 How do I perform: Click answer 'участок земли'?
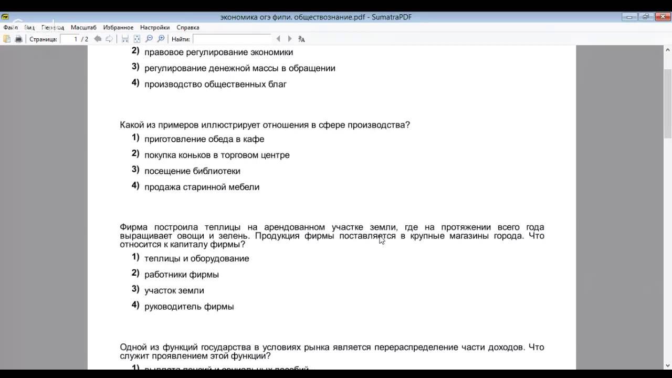174,290
